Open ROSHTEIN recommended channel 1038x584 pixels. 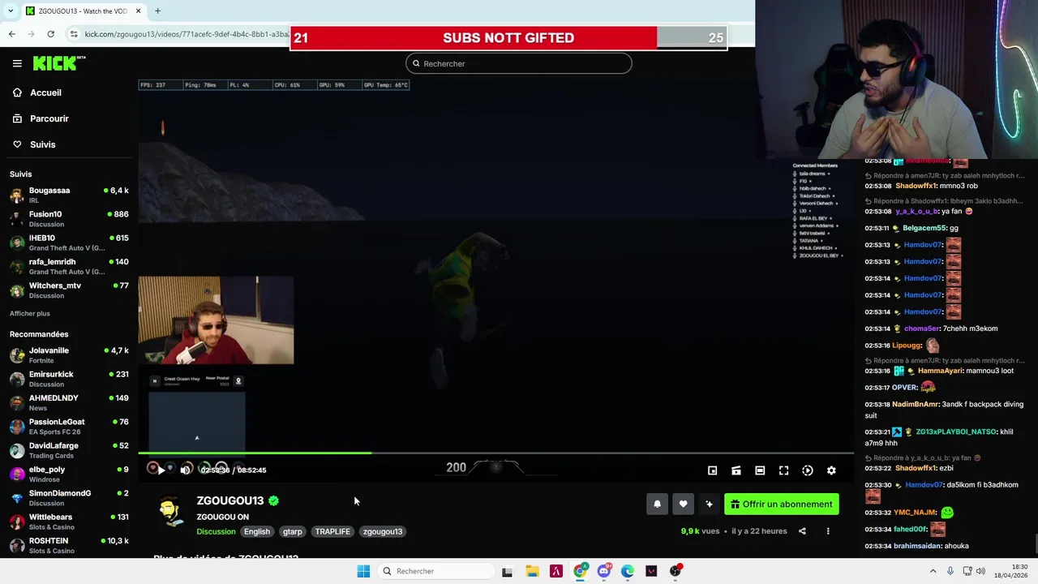point(69,545)
